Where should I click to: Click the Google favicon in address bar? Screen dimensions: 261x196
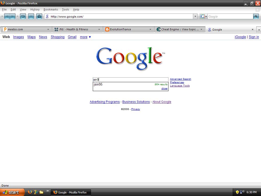click(47, 16)
